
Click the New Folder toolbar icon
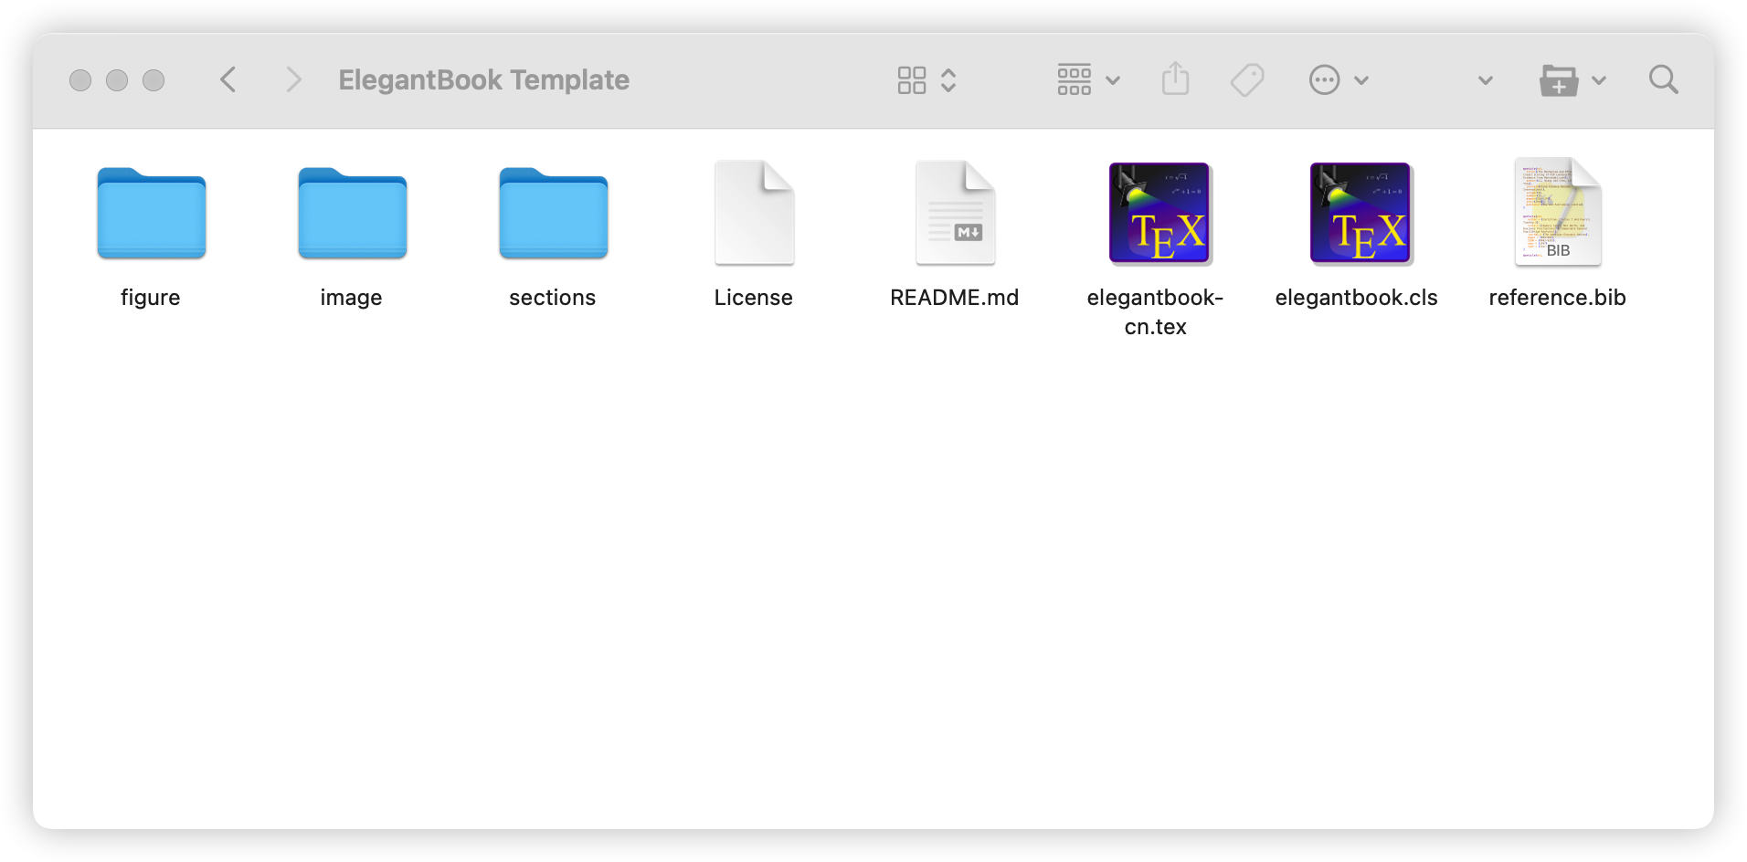[1559, 80]
